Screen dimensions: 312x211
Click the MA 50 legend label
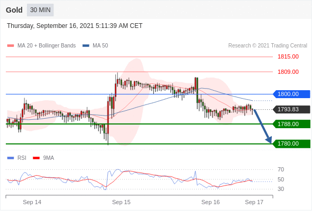tap(100, 46)
